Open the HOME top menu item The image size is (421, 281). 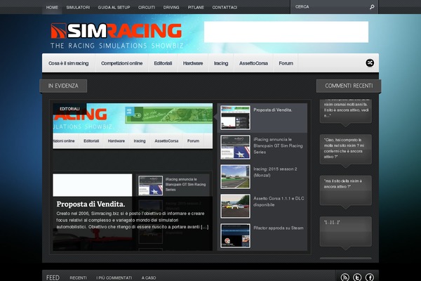pyautogui.click(x=52, y=7)
